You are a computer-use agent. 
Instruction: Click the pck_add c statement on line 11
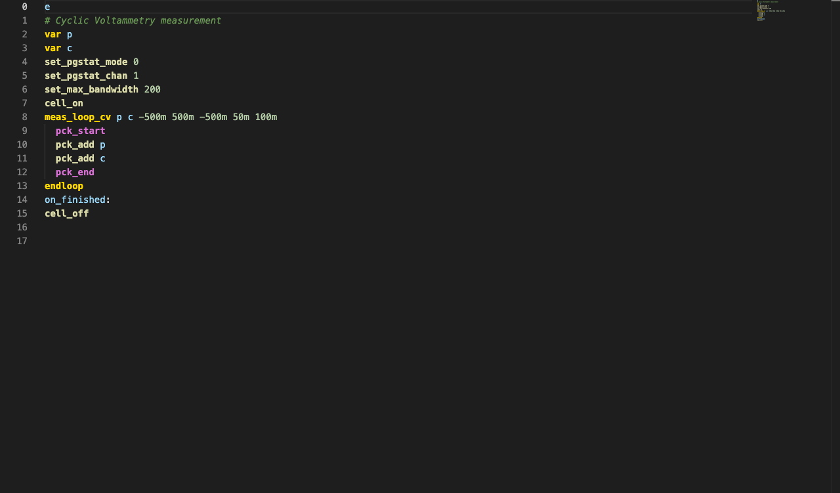[x=79, y=158]
